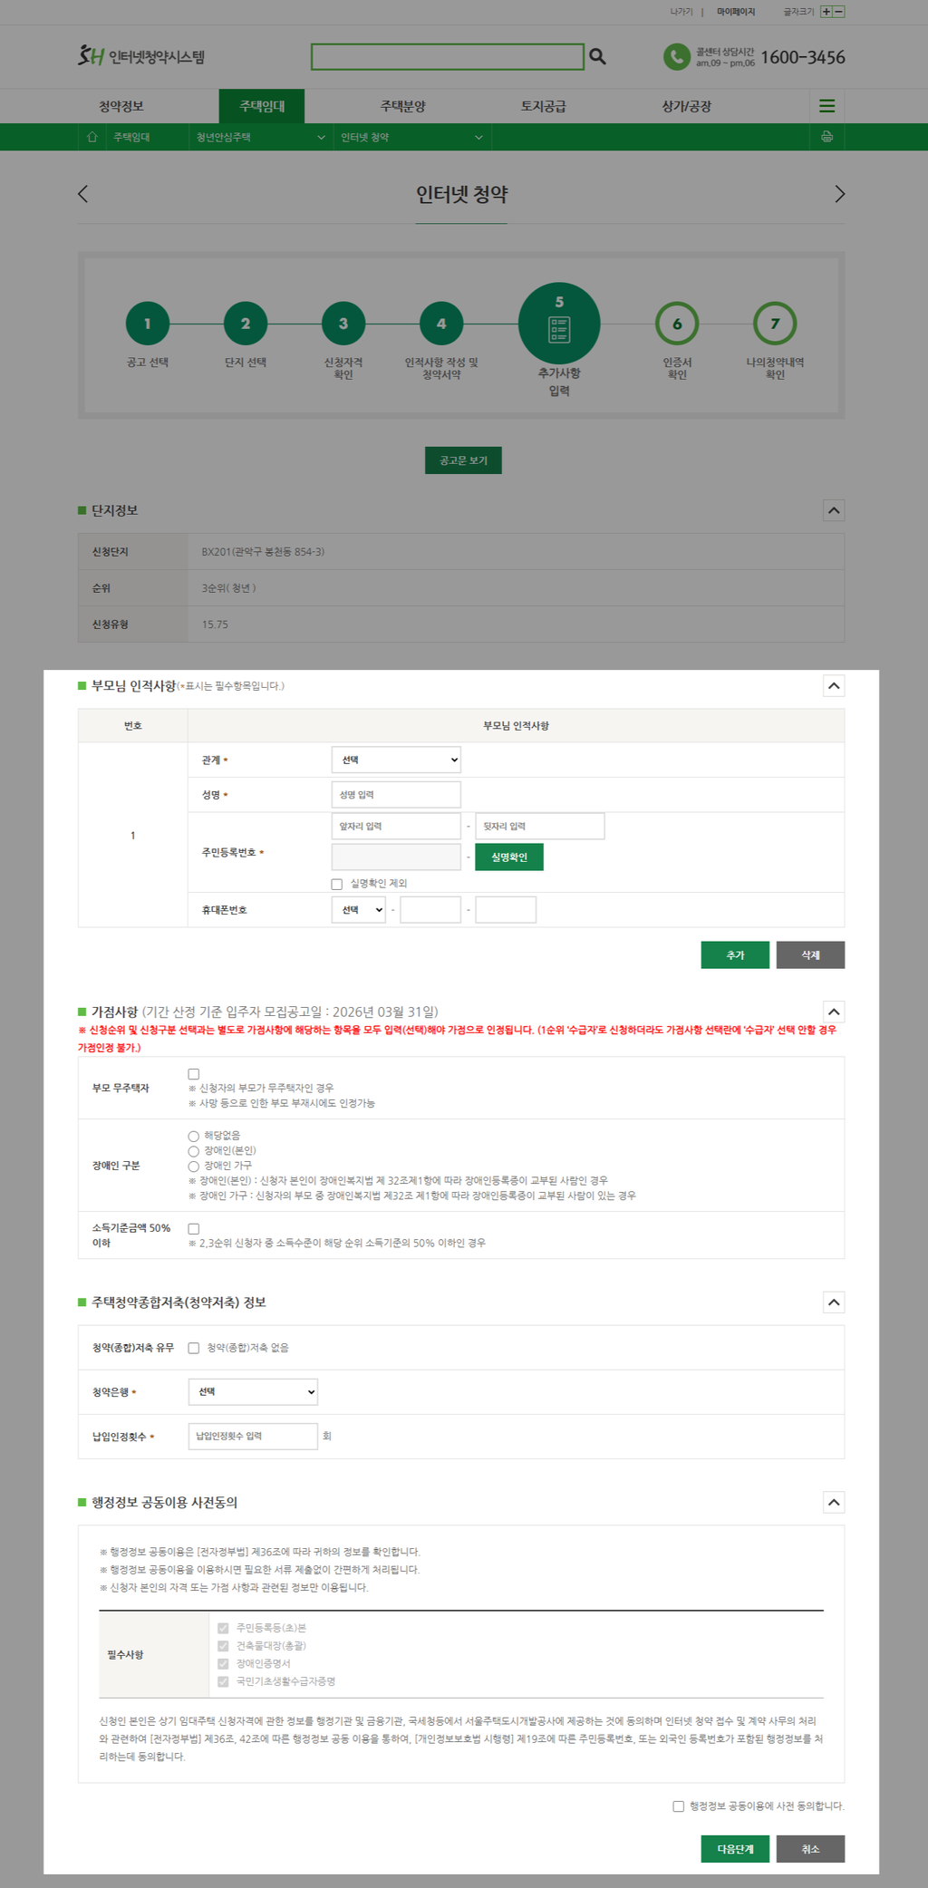Open the 청약은행 select dropdown

coord(253,1392)
